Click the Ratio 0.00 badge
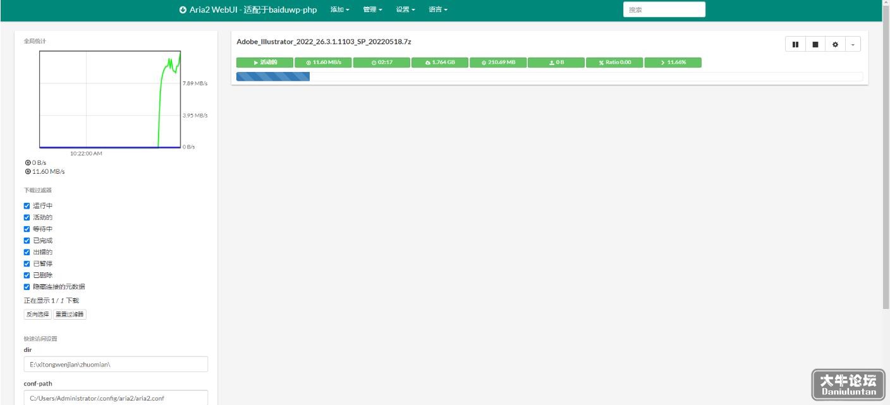Screen dimensions: 890x405 [614, 63]
